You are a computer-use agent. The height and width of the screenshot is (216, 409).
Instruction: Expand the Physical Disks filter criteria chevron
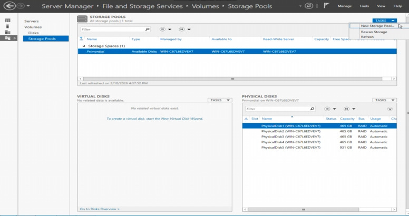click(x=389, y=109)
